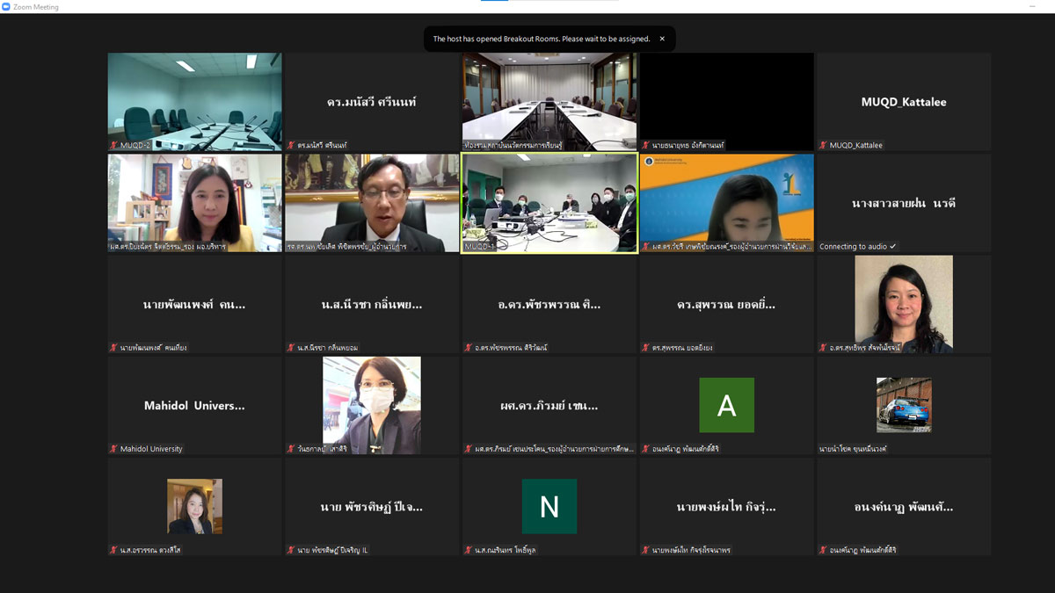Dismiss the Breakout Rooms notification banner
The height and width of the screenshot is (593, 1055).
[662, 39]
